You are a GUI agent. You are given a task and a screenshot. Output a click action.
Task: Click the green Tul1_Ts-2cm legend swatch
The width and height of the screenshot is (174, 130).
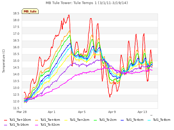[x=95, y=120]
